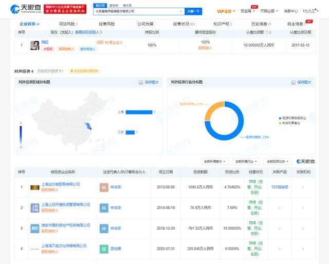Open 全部所属行业 filter dropdown

(246, 161)
